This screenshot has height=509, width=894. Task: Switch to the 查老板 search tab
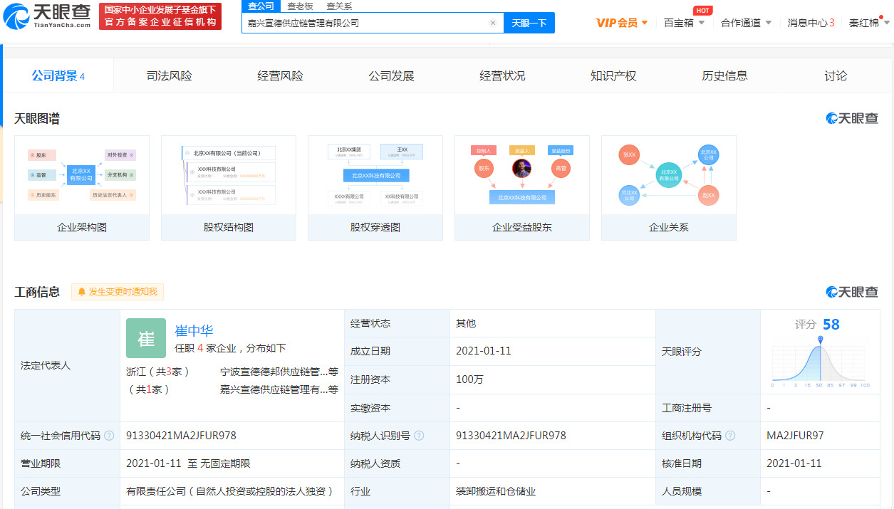[x=301, y=6]
